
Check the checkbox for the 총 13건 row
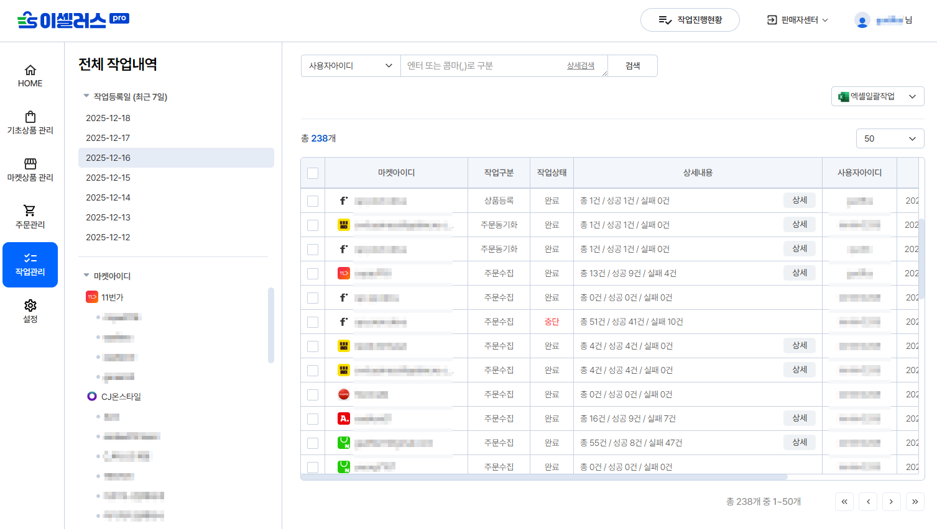(x=313, y=274)
